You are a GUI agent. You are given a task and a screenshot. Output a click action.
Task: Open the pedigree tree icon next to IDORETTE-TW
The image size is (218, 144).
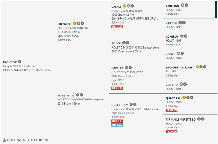[78, 95]
